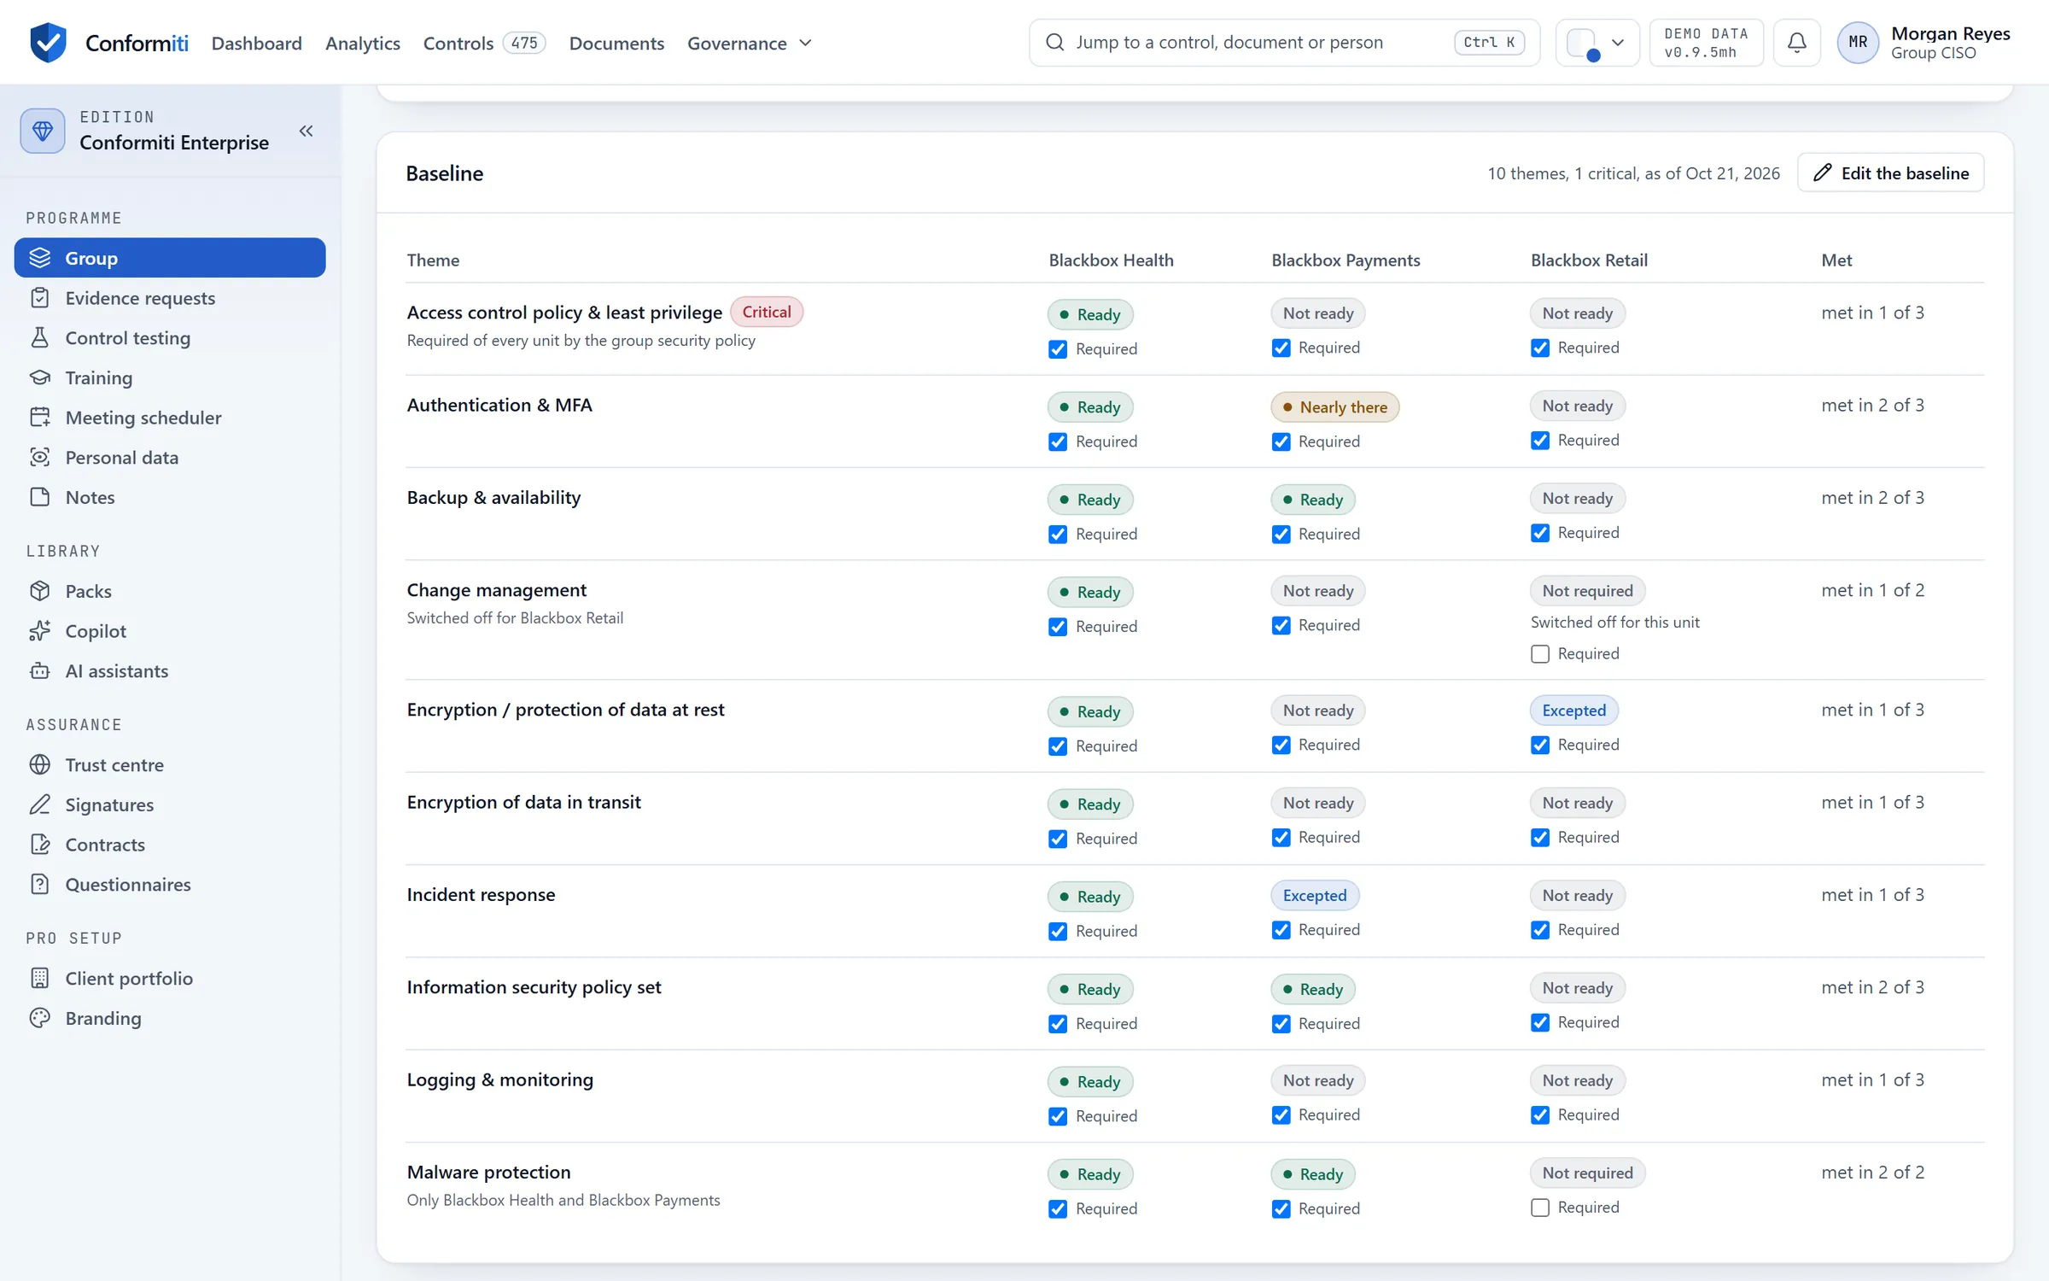Uncheck Required for Access control under Blackbox Health

click(x=1058, y=349)
